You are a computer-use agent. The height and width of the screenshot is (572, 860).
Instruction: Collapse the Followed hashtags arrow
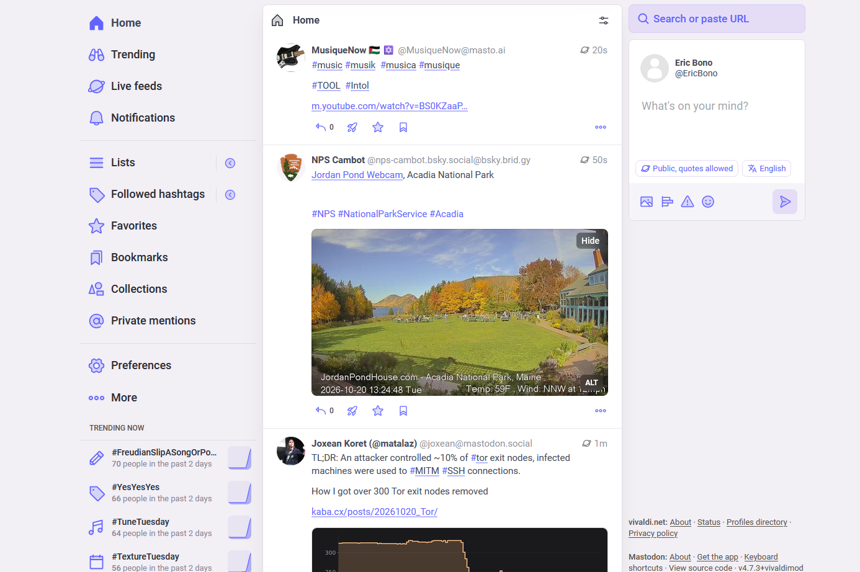[x=230, y=195]
